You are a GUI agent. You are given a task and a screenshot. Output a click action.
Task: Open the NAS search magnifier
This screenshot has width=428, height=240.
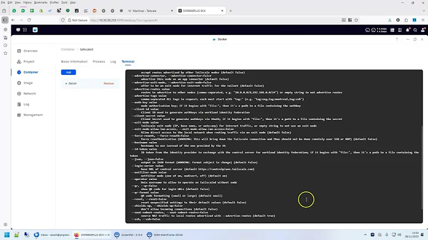pos(415,30)
